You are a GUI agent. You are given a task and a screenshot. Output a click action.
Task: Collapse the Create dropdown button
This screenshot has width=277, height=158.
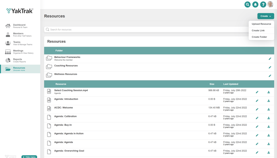tap(265, 16)
